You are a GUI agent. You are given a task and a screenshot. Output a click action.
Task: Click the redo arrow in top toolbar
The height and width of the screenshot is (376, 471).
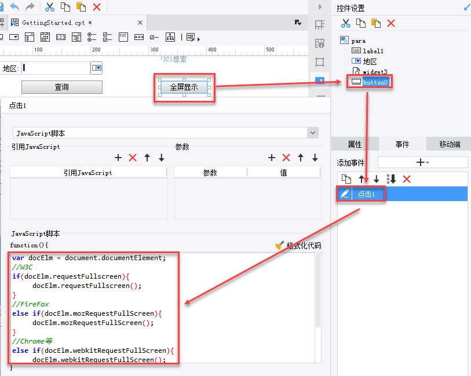point(30,6)
